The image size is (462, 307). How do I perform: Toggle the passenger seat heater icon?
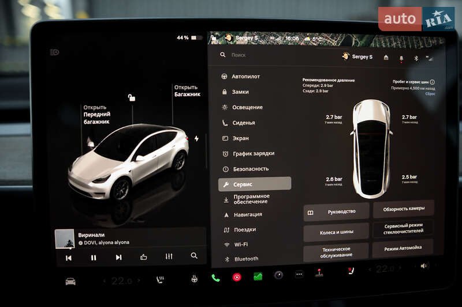click(351, 271)
